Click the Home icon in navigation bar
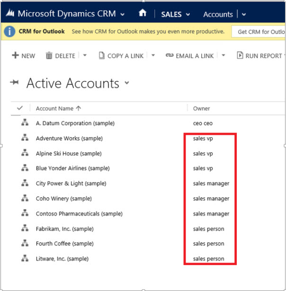Screen dimensions: 286x291 (143, 14)
